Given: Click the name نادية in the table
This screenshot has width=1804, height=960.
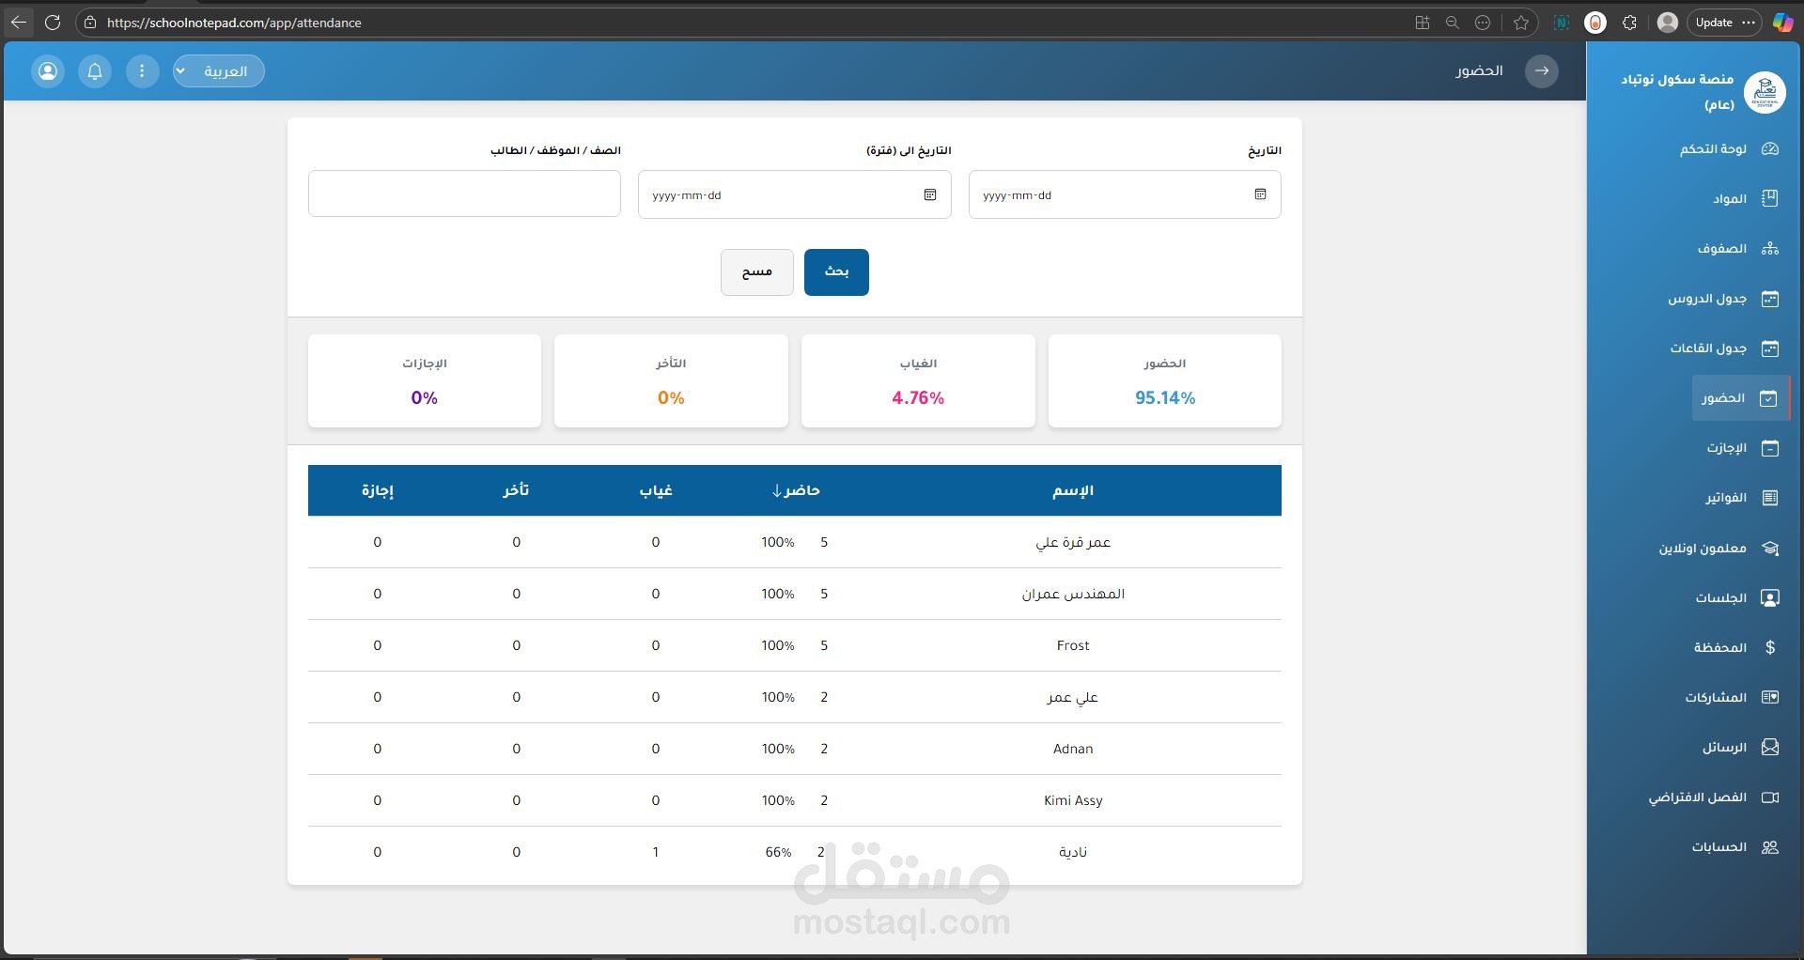Looking at the screenshot, I should click(1073, 852).
